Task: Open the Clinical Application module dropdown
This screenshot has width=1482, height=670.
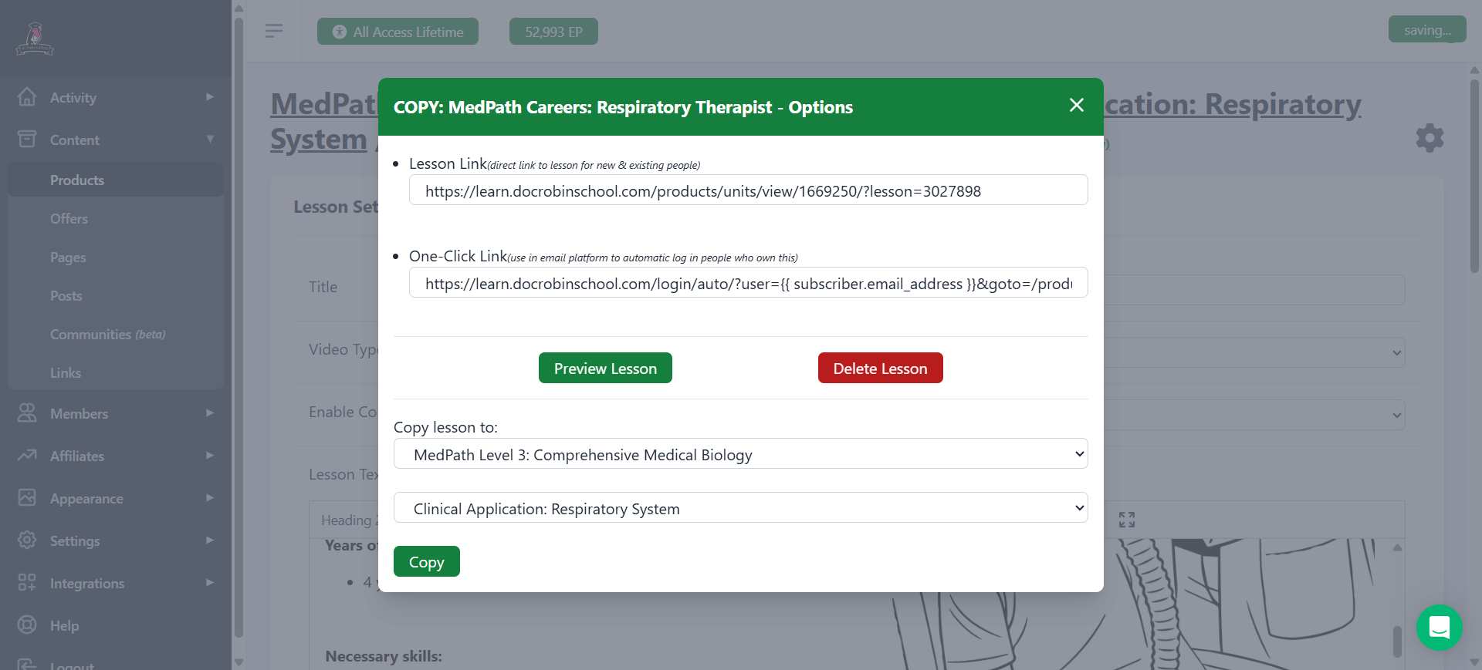Action: pos(740,508)
